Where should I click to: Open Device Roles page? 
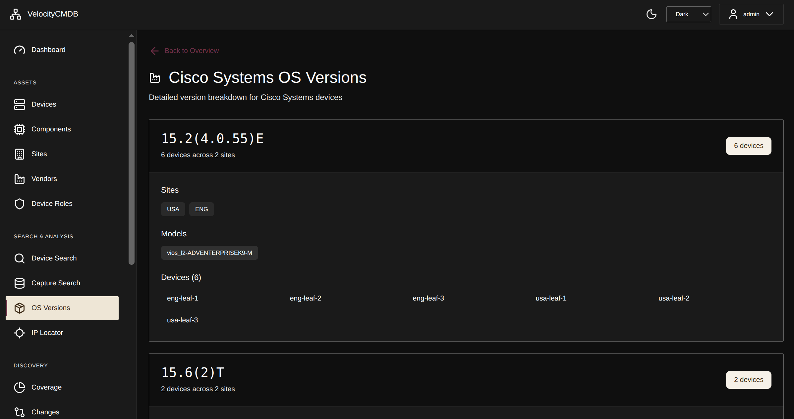point(62,204)
